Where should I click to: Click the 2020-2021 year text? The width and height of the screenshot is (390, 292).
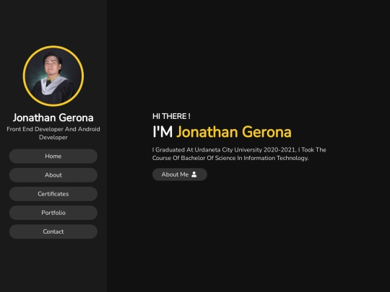click(279, 150)
